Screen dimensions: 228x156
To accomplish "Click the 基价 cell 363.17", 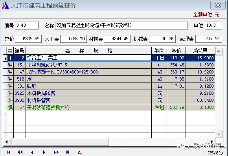I will coord(176,72).
